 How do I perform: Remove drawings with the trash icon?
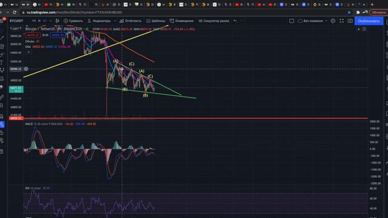[x=1, y=151]
